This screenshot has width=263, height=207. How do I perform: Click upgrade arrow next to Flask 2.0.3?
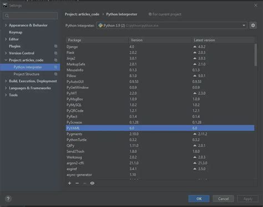point(195,53)
